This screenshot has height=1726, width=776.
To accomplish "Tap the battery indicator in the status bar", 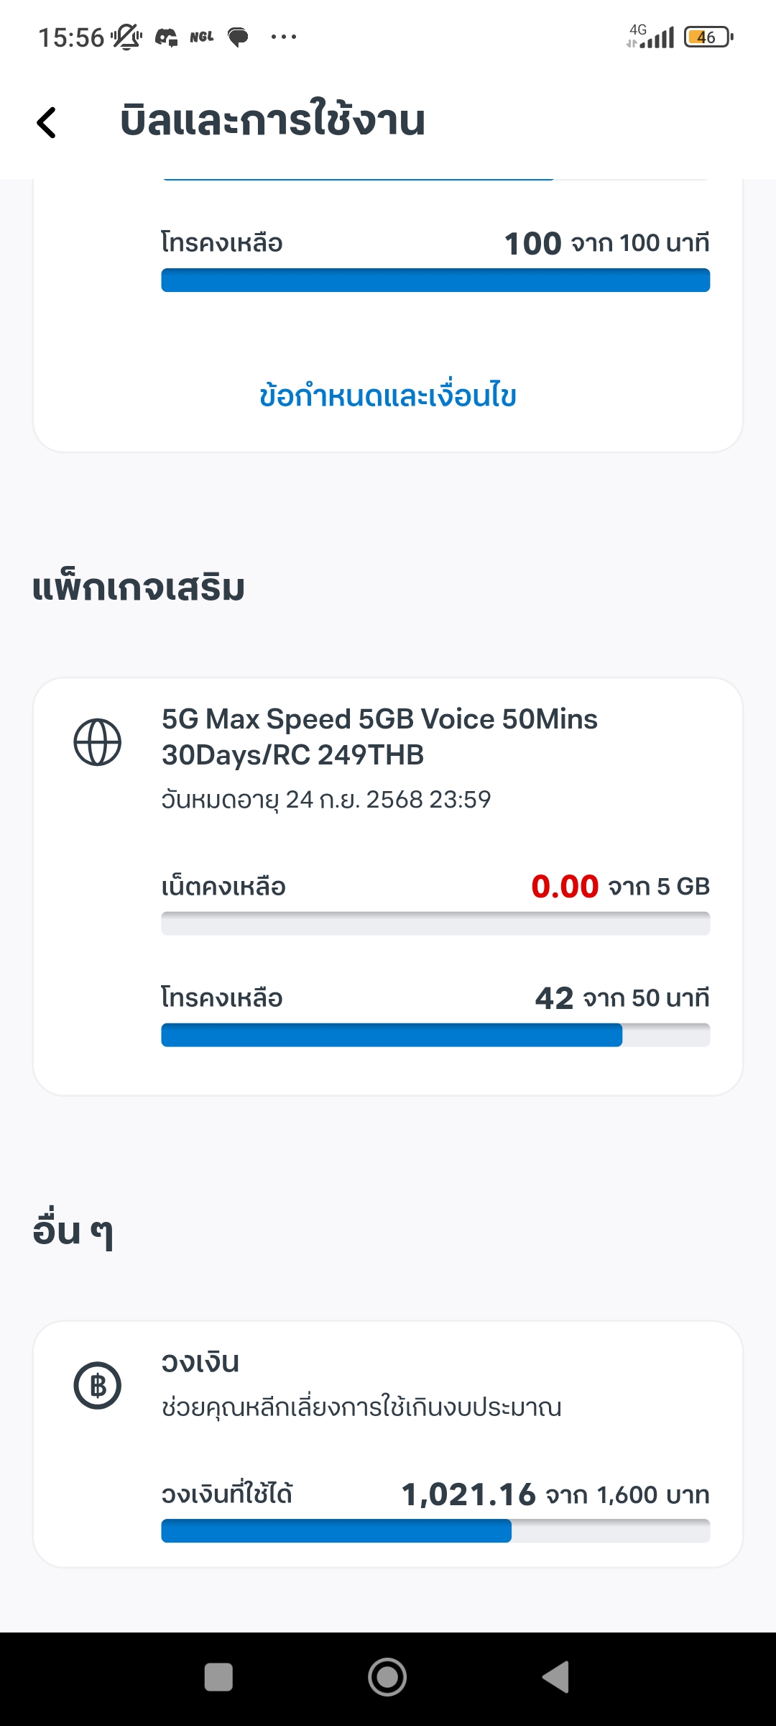I will tap(708, 37).
